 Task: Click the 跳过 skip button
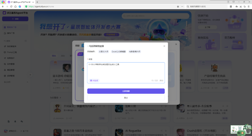[x=126, y=98]
